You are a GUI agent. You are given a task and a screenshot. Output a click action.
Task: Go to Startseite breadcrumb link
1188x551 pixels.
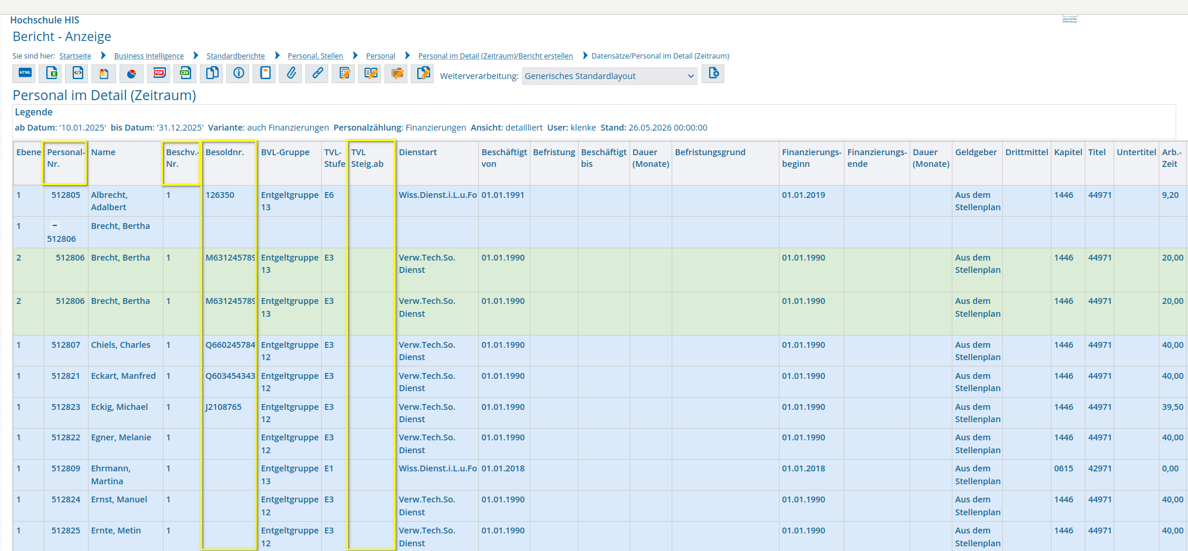click(x=75, y=56)
